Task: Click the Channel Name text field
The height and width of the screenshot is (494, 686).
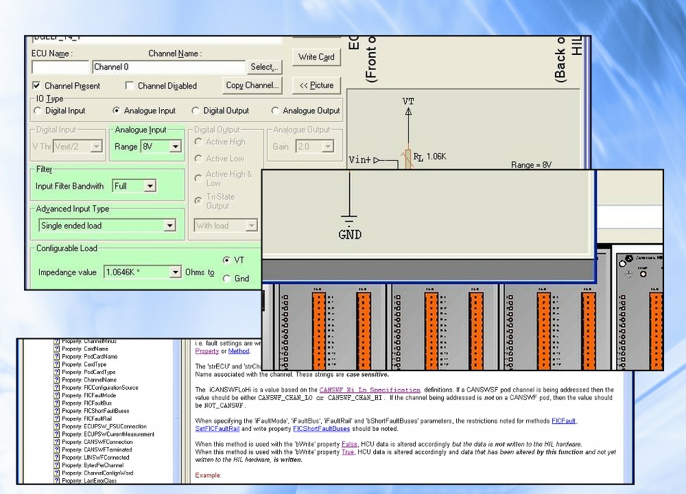Action: (169, 67)
